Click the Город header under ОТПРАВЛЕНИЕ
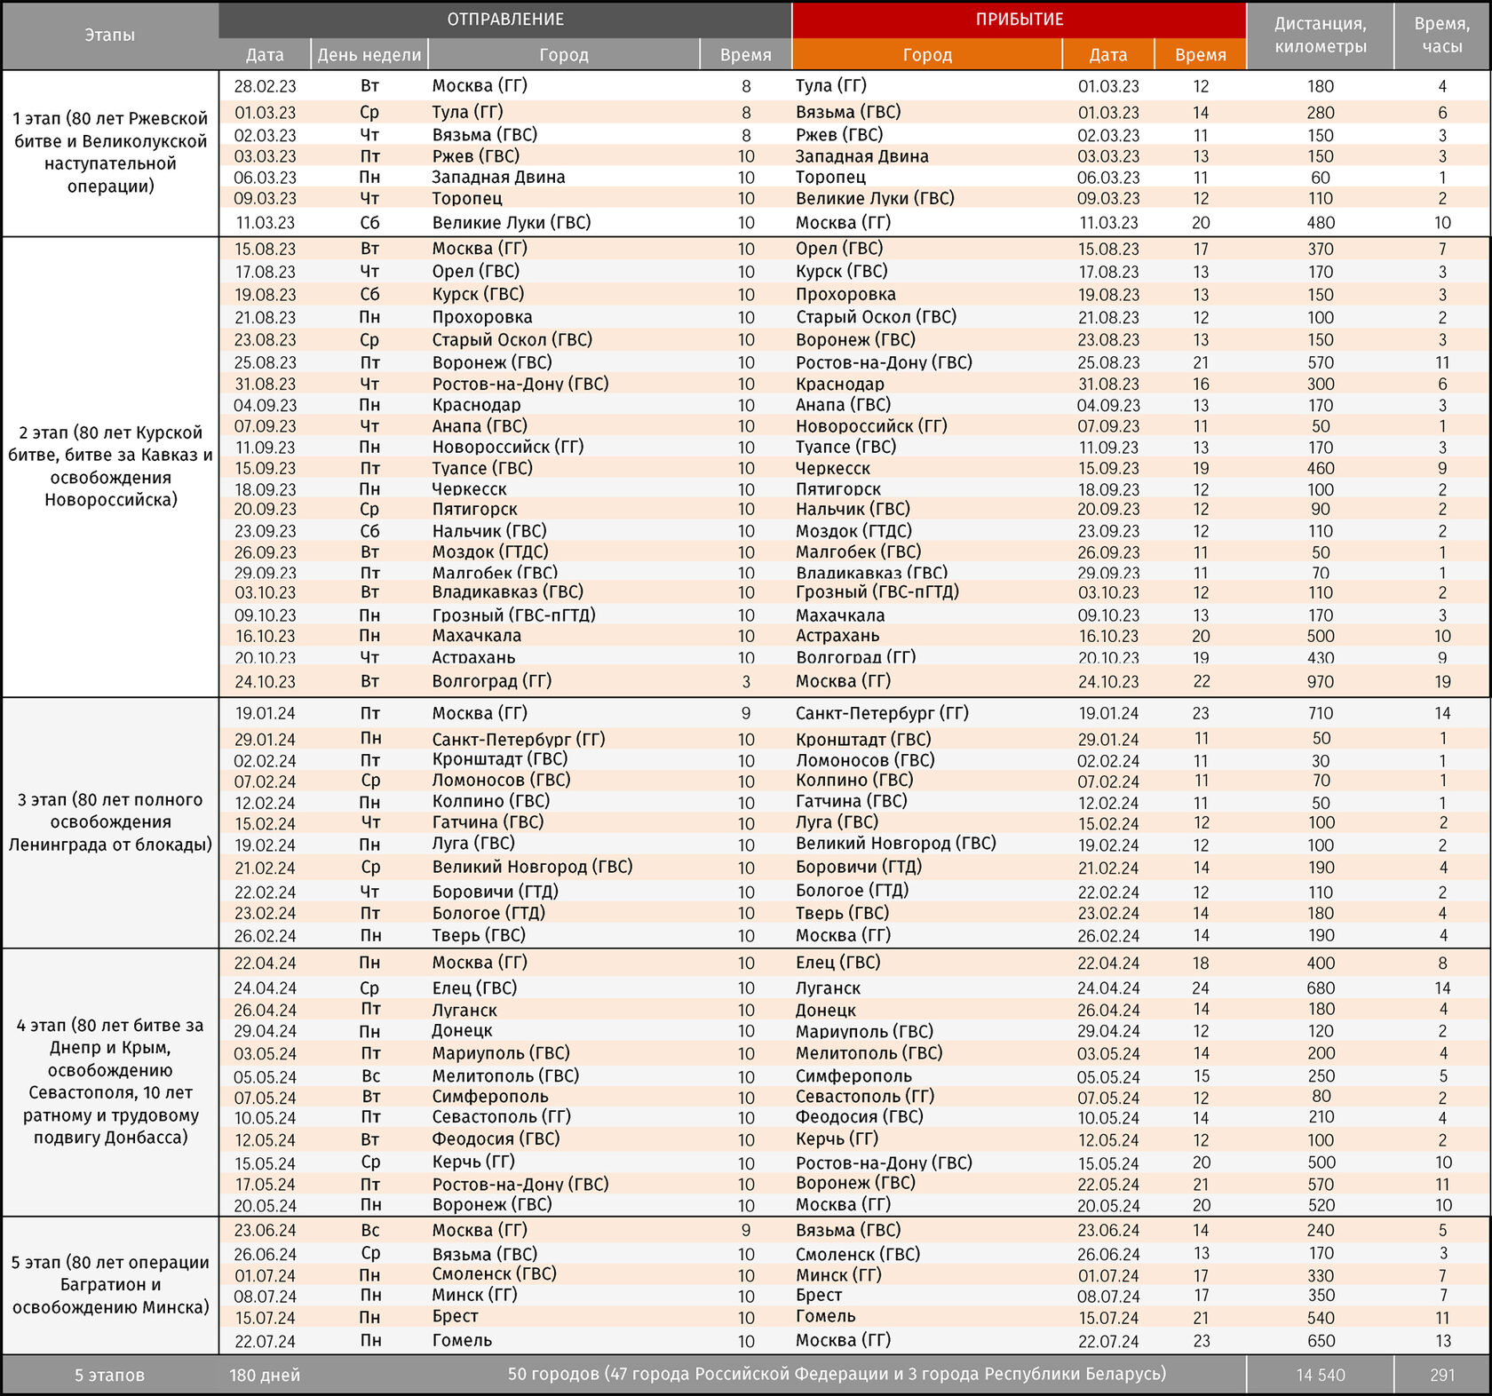 click(564, 54)
